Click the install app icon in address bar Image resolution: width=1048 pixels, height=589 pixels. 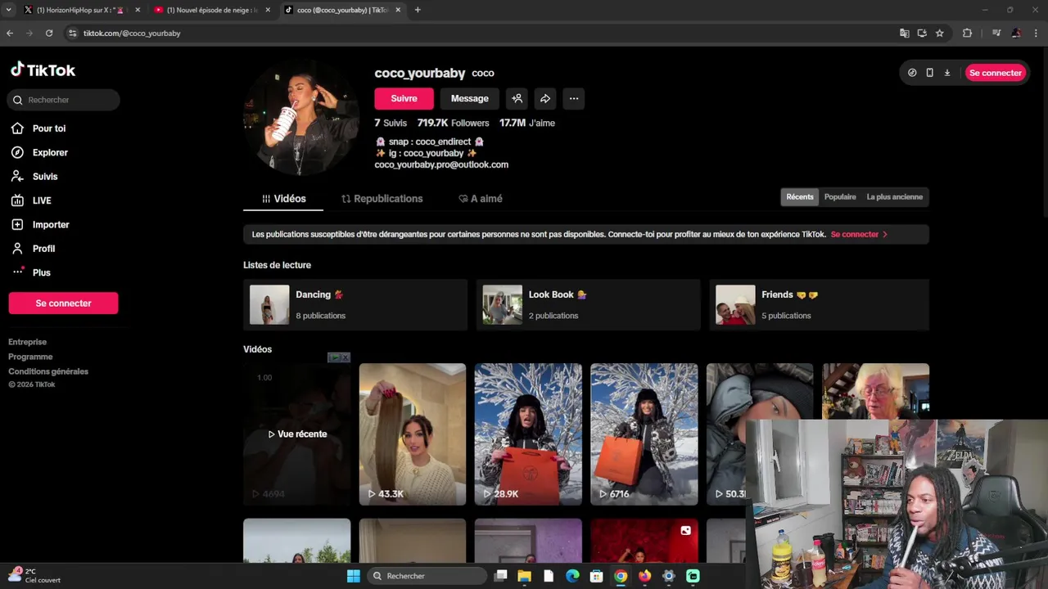[922, 33]
